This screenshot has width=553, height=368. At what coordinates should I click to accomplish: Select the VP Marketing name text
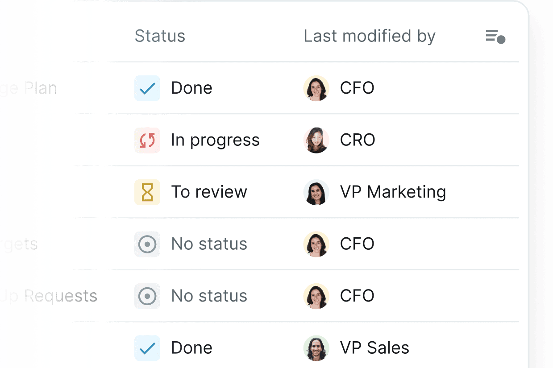pos(393,192)
